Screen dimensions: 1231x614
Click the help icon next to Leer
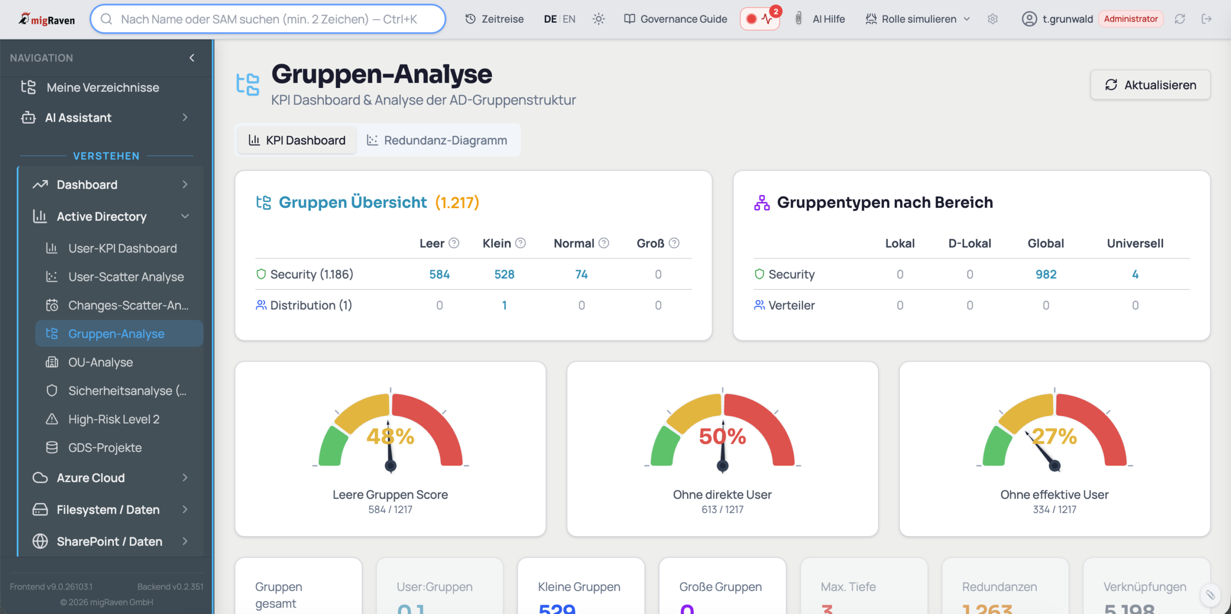coord(453,243)
